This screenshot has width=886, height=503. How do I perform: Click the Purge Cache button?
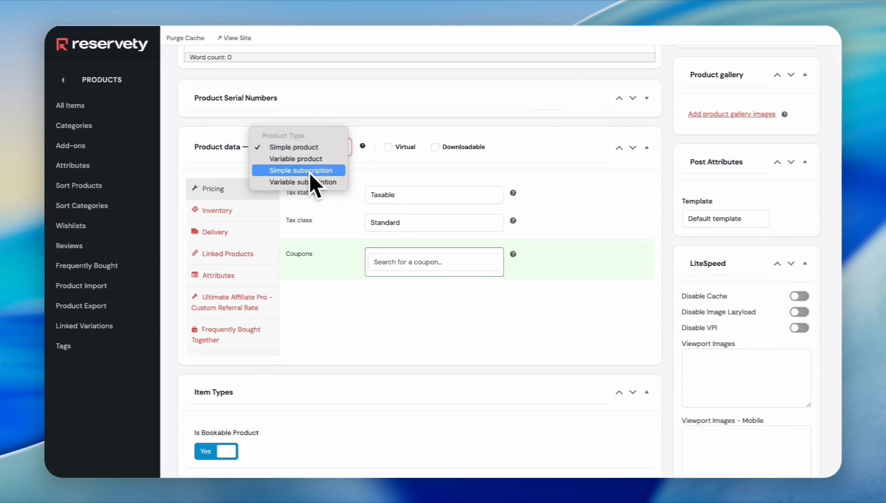click(x=185, y=38)
